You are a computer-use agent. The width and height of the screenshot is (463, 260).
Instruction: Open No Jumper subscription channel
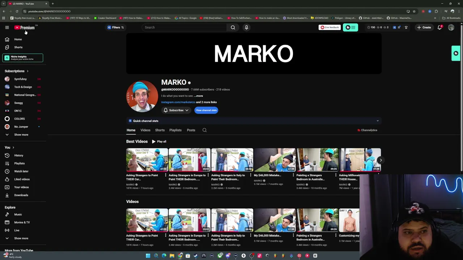pyautogui.click(x=22, y=127)
